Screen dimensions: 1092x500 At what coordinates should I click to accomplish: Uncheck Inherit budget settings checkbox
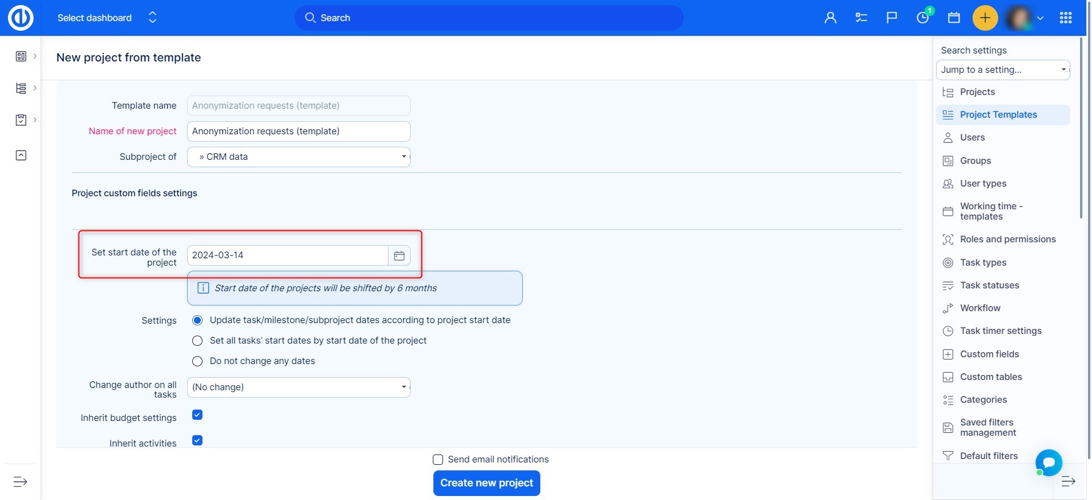(197, 415)
